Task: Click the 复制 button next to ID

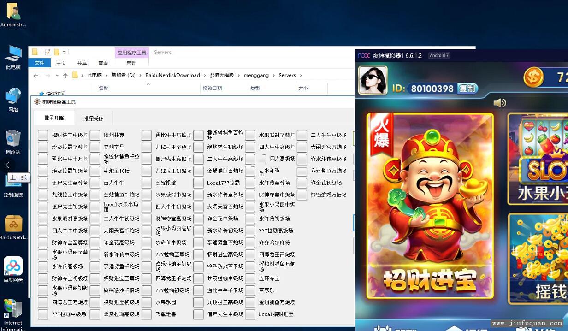Action: [x=467, y=88]
